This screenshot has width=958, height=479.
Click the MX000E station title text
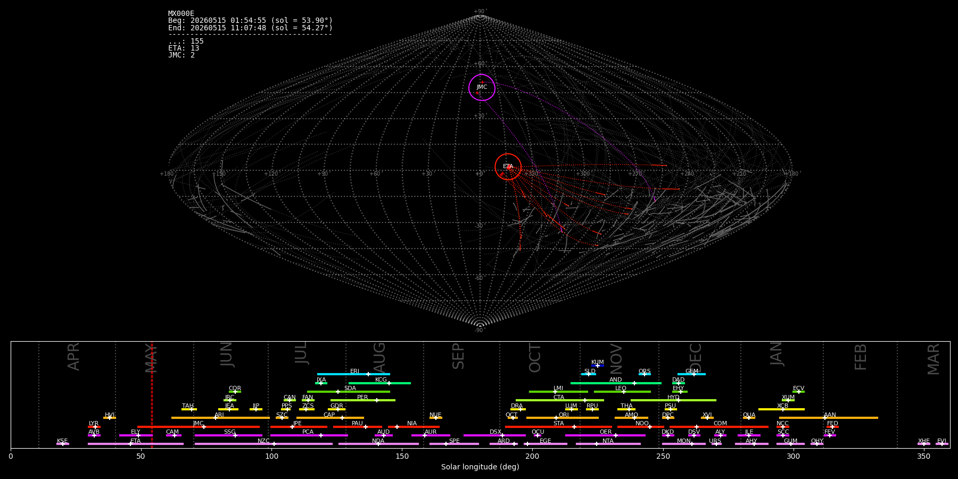point(181,14)
